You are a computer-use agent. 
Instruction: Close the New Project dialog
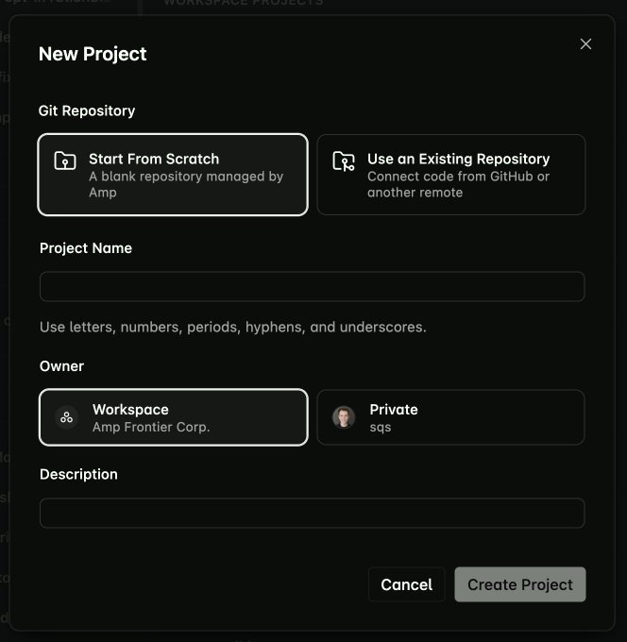click(585, 43)
